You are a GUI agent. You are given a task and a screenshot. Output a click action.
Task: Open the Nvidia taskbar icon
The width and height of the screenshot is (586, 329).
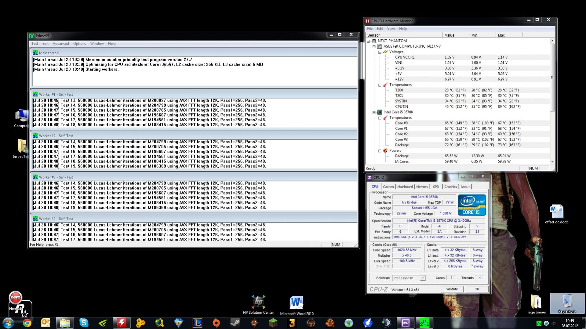(103, 323)
